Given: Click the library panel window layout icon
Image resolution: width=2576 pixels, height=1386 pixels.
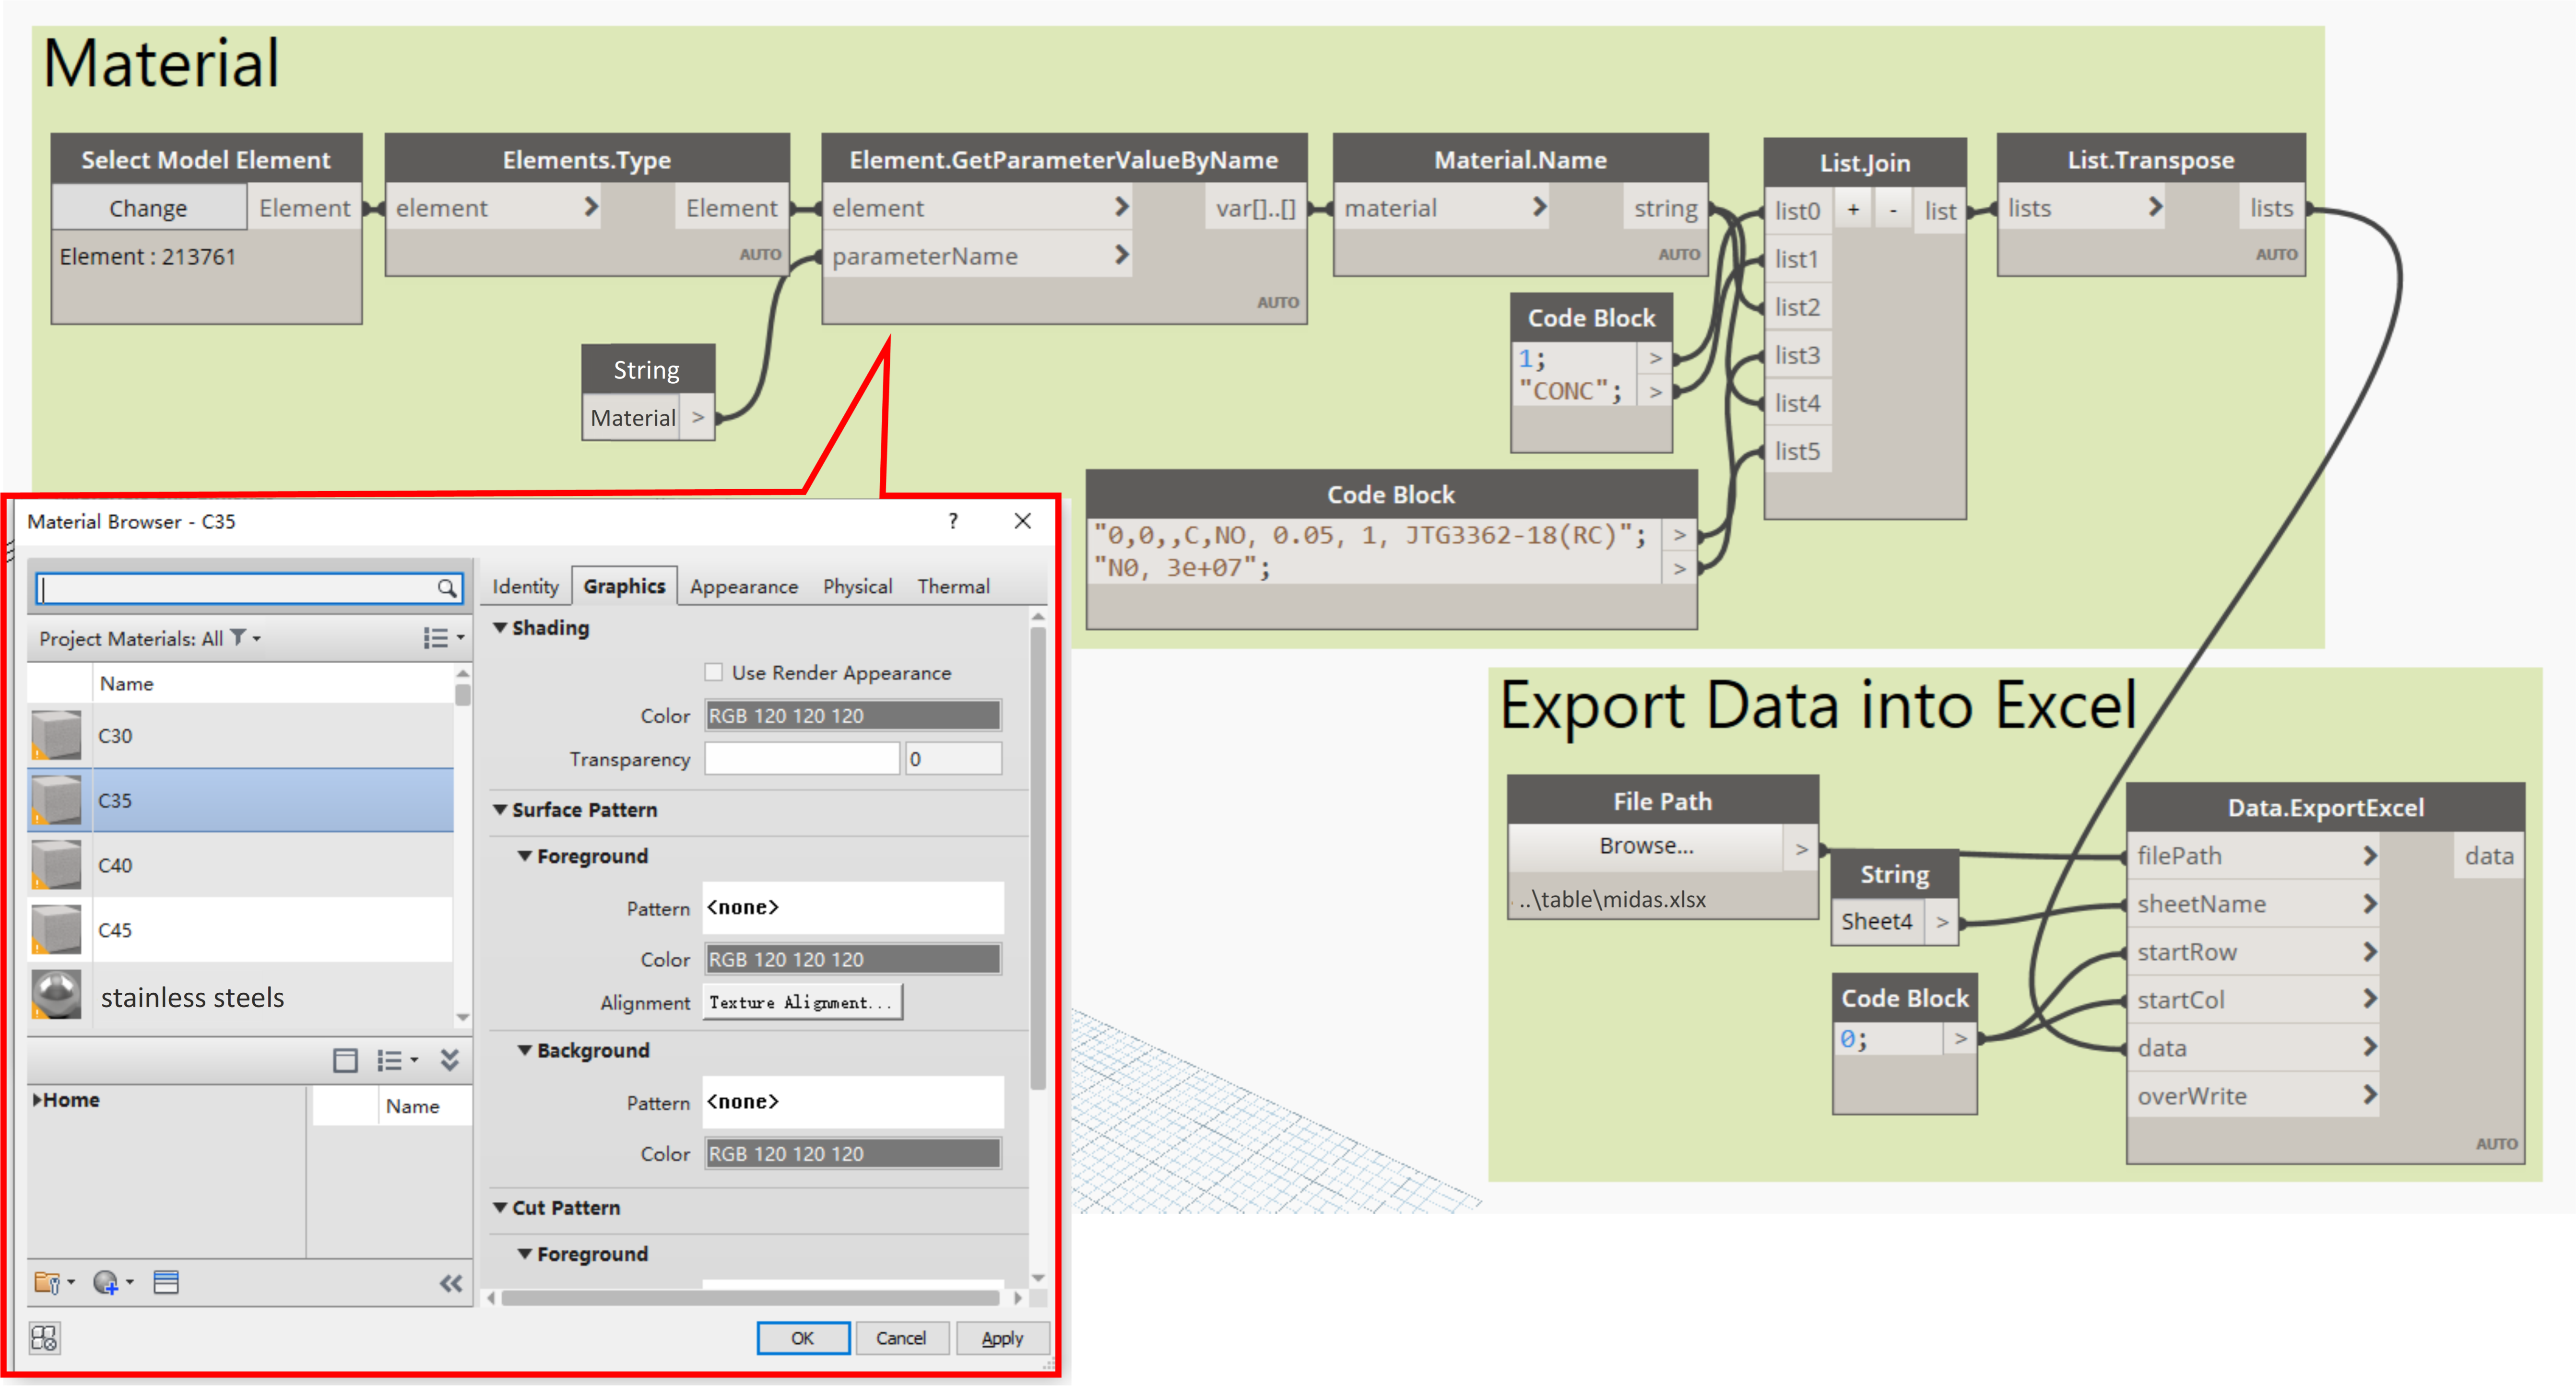Looking at the screenshot, I should (x=345, y=1060).
